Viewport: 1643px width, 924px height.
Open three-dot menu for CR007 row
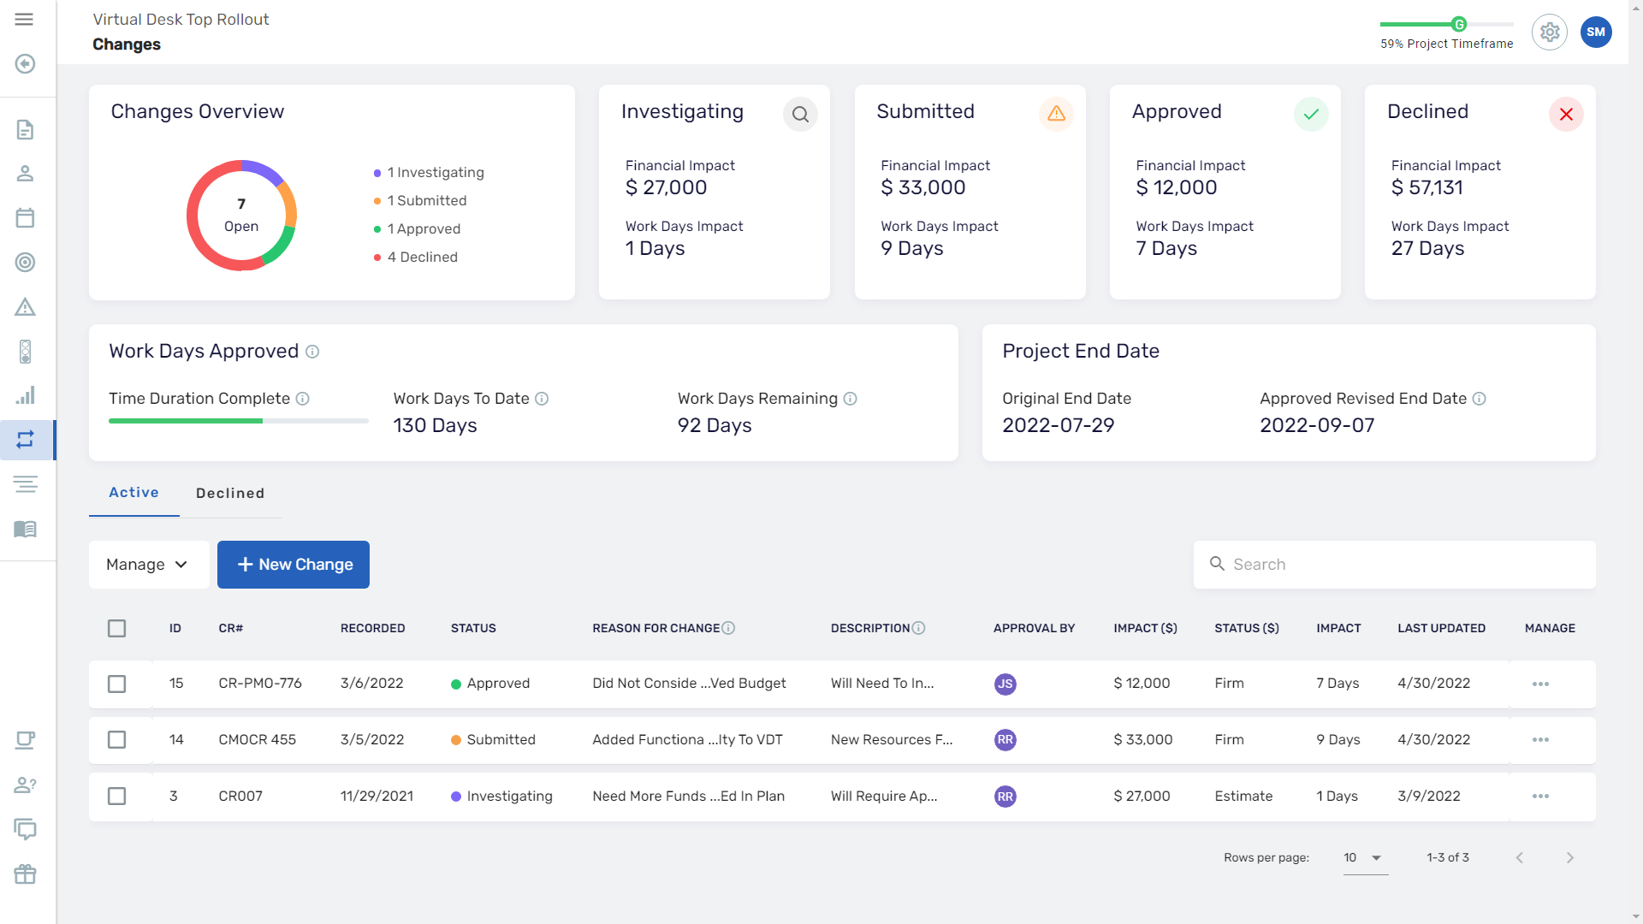[x=1540, y=797]
